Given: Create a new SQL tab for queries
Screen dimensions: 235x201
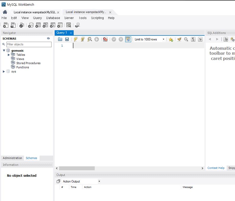Looking at the screenshot, I should click(x=6, y=25).
